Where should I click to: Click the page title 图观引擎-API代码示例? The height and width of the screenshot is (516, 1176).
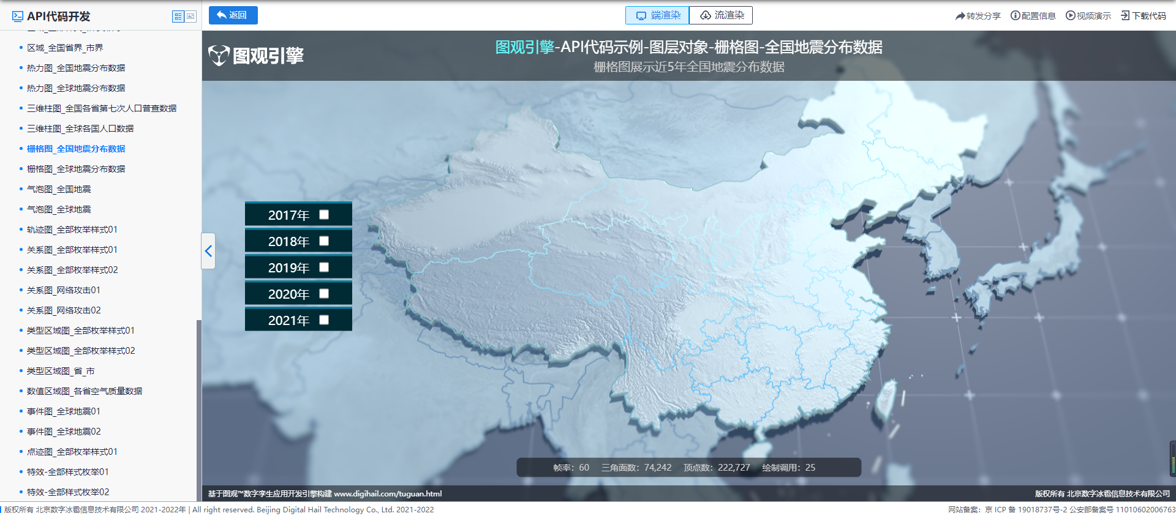[x=688, y=47]
